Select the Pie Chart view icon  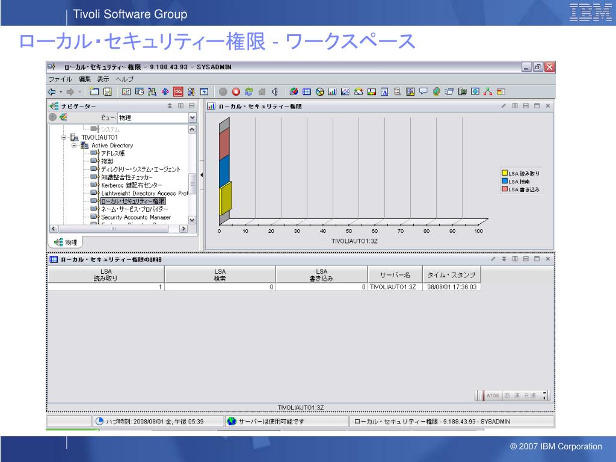point(320,91)
